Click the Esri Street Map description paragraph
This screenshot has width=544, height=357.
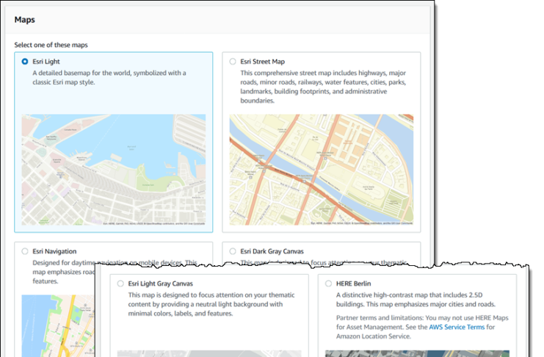click(x=323, y=87)
